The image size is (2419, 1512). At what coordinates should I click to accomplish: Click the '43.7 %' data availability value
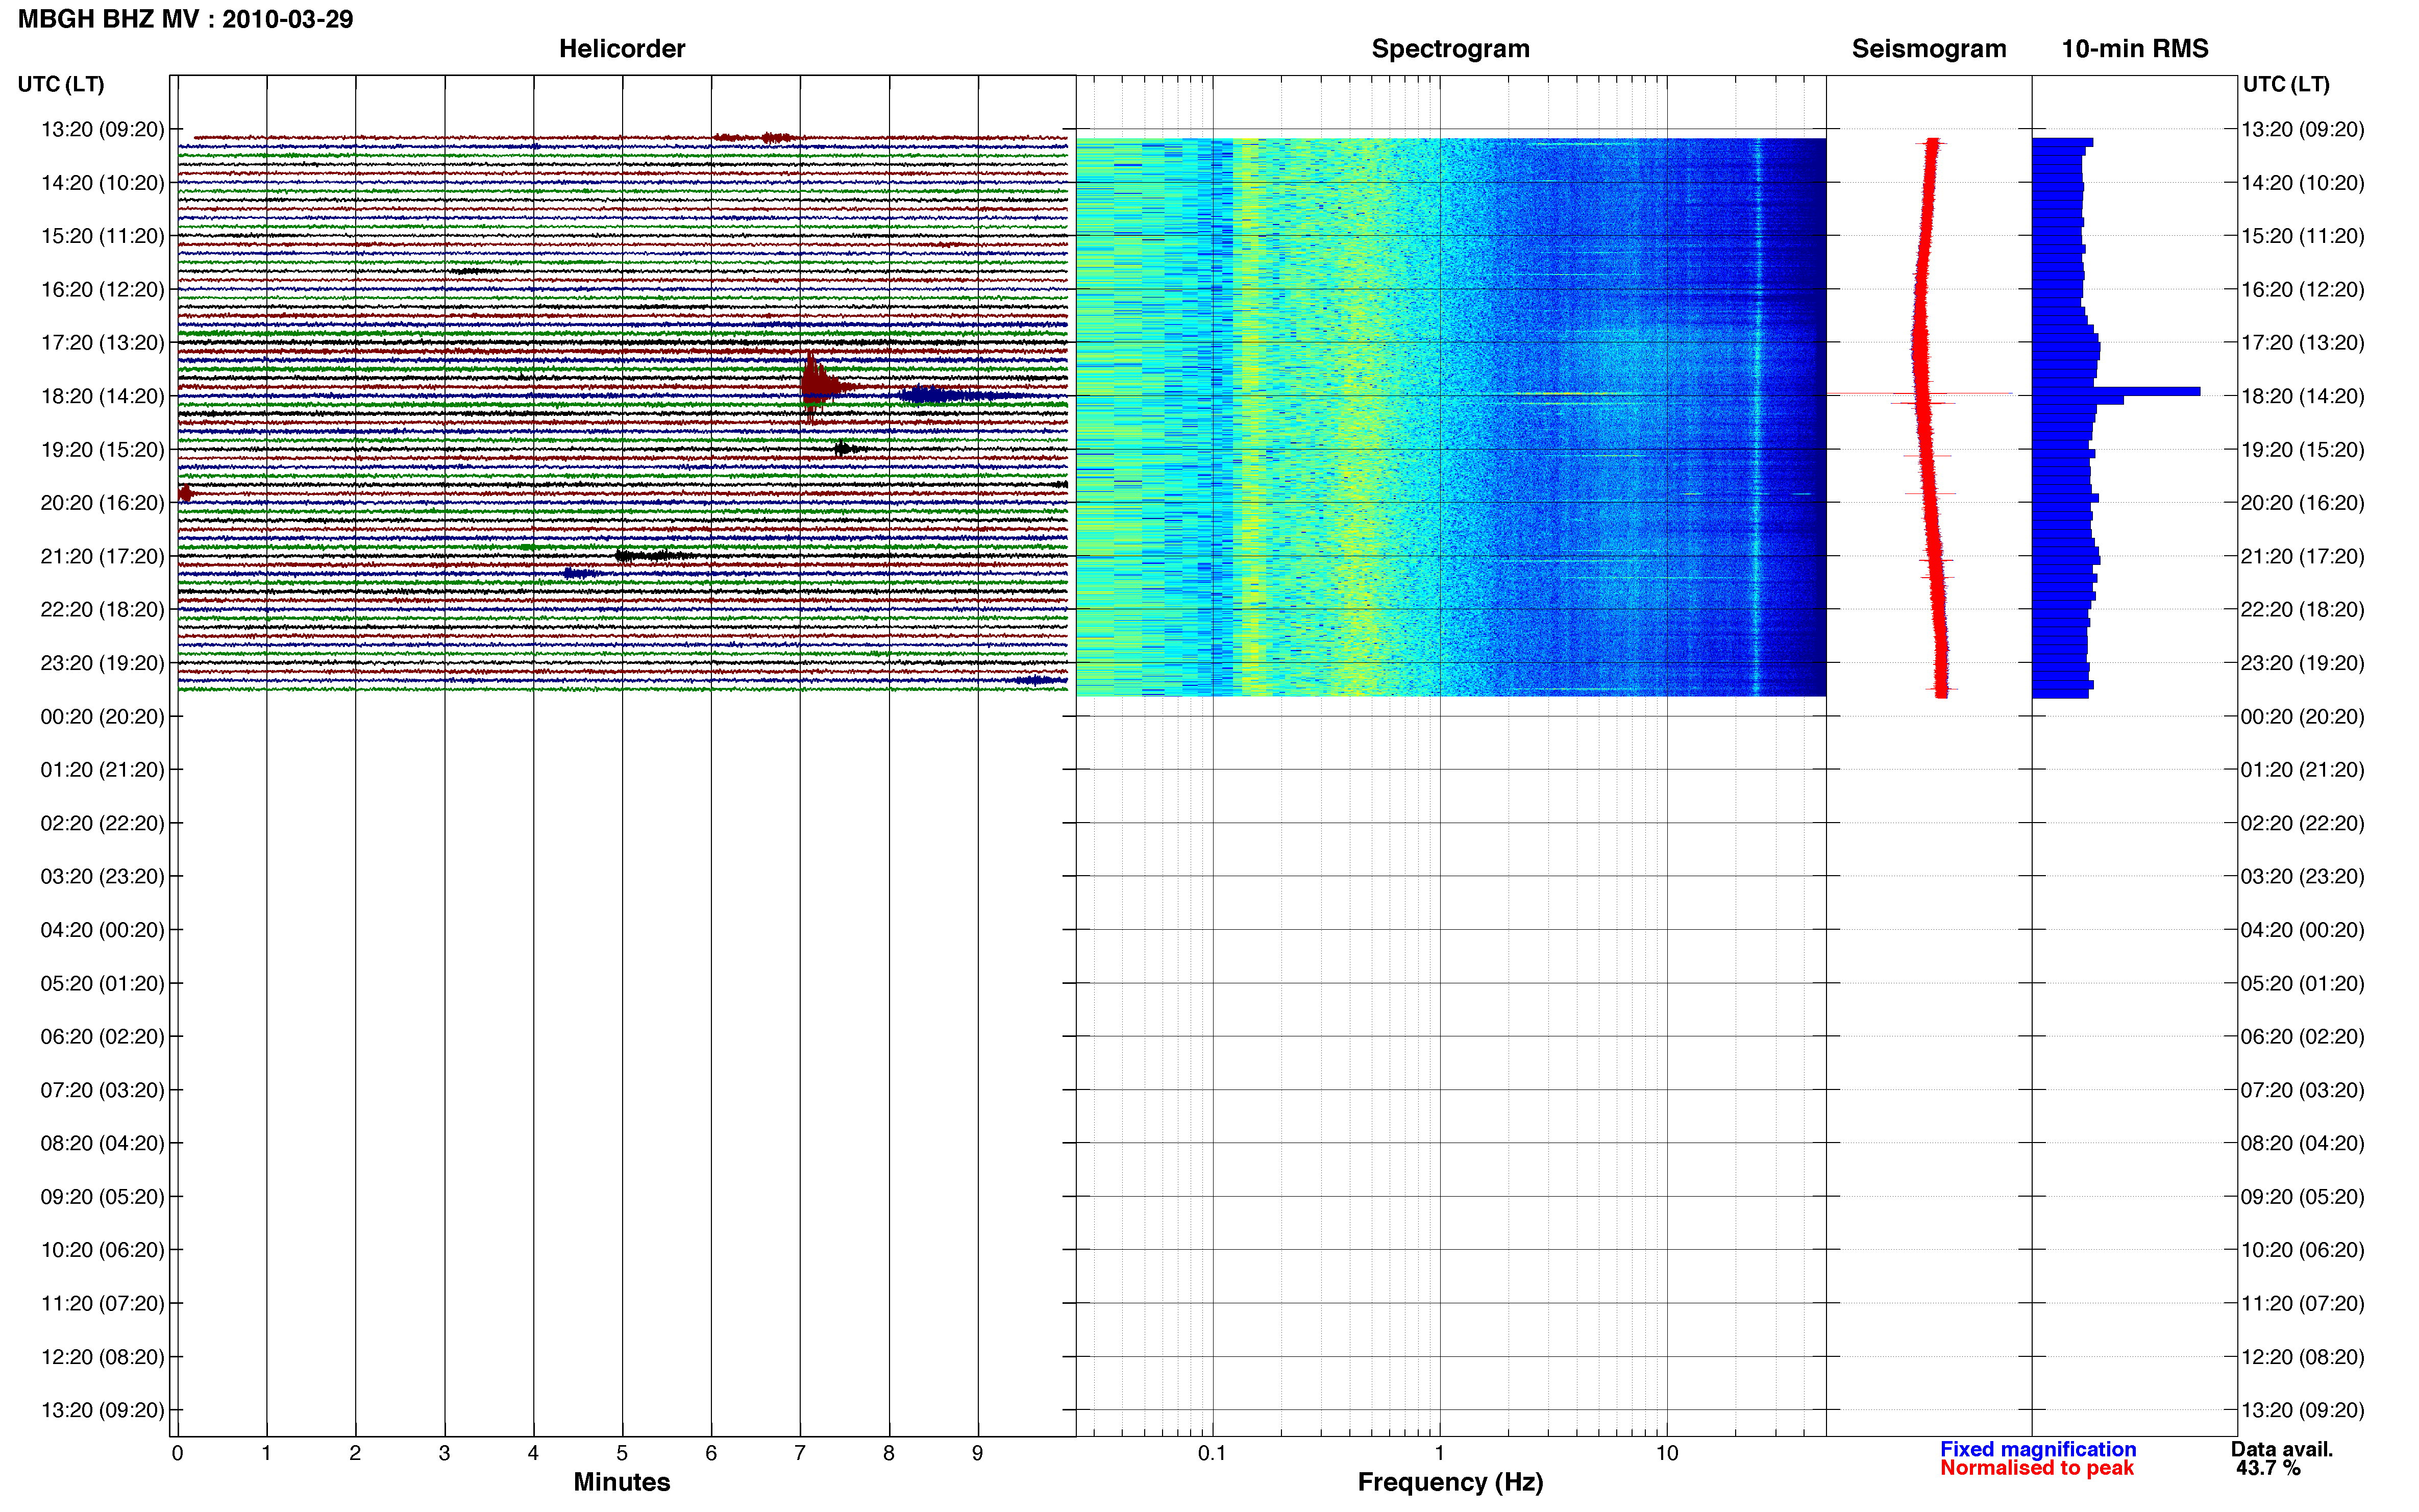click(2268, 1468)
